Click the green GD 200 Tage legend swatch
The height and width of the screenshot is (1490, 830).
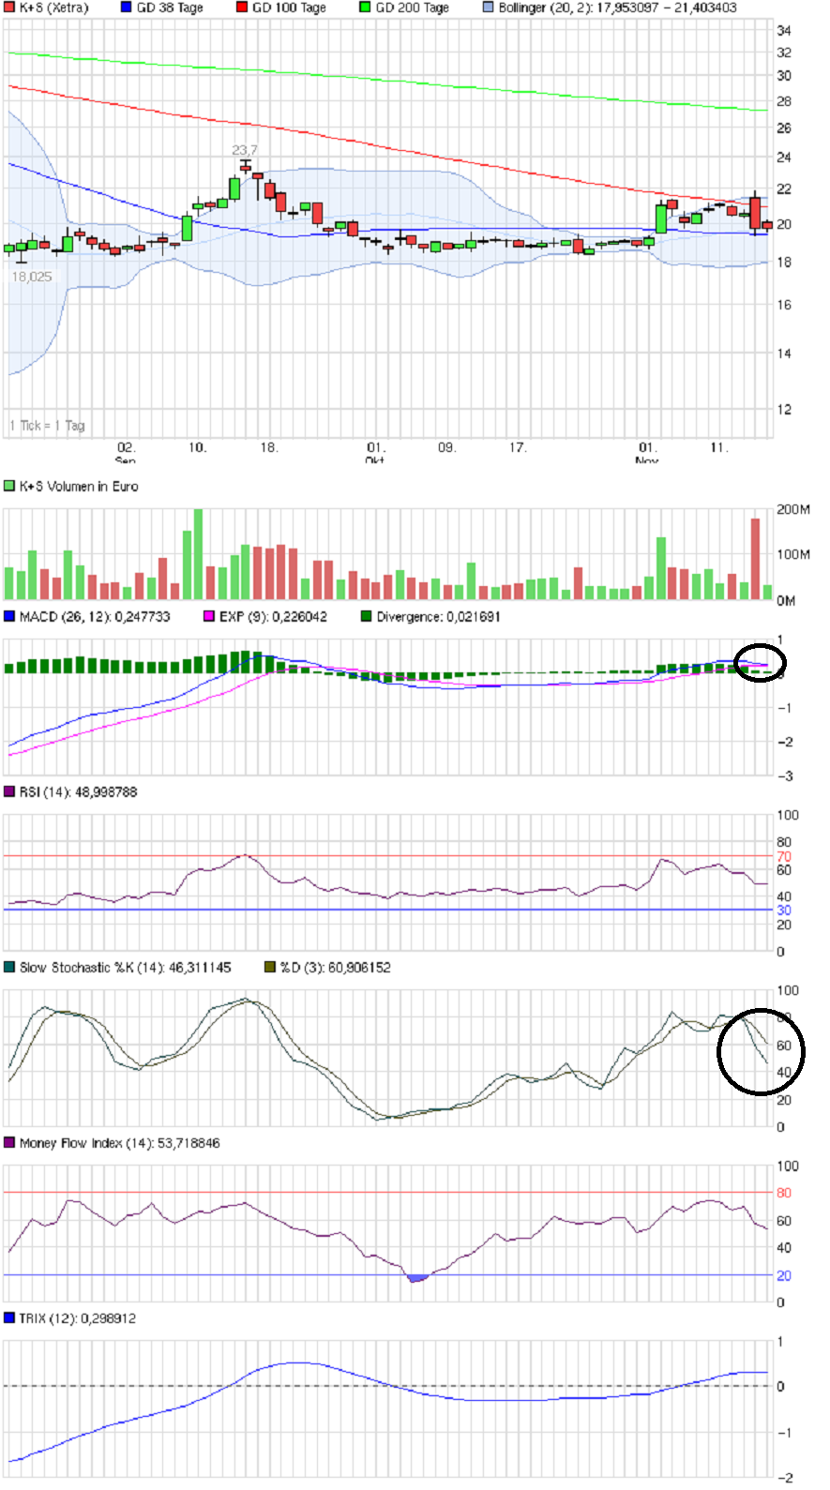pos(365,8)
